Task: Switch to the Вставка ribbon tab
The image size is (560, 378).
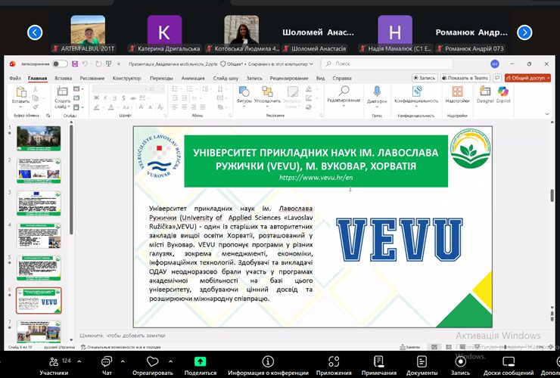Action: point(64,78)
